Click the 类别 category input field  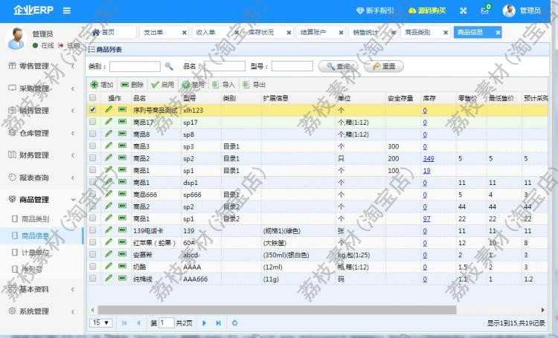[x=135, y=66]
